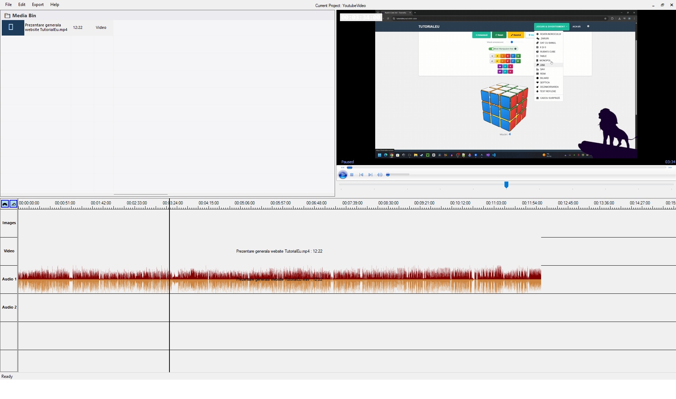Click the rewind arrows left of the seek bar

pyautogui.click(x=342, y=167)
